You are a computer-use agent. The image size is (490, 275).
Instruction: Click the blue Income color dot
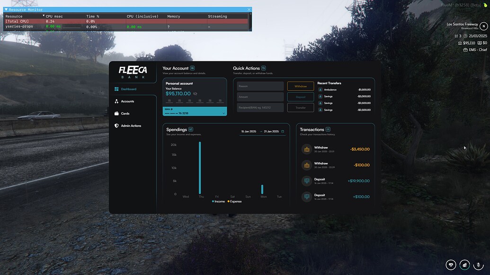click(x=213, y=201)
